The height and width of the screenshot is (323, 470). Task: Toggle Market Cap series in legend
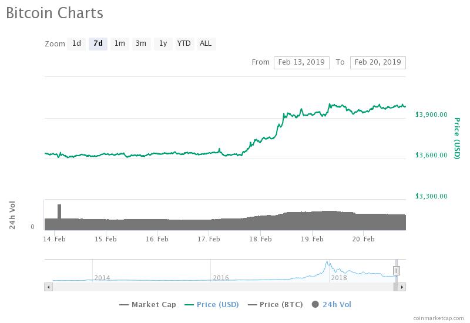tap(147, 305)
